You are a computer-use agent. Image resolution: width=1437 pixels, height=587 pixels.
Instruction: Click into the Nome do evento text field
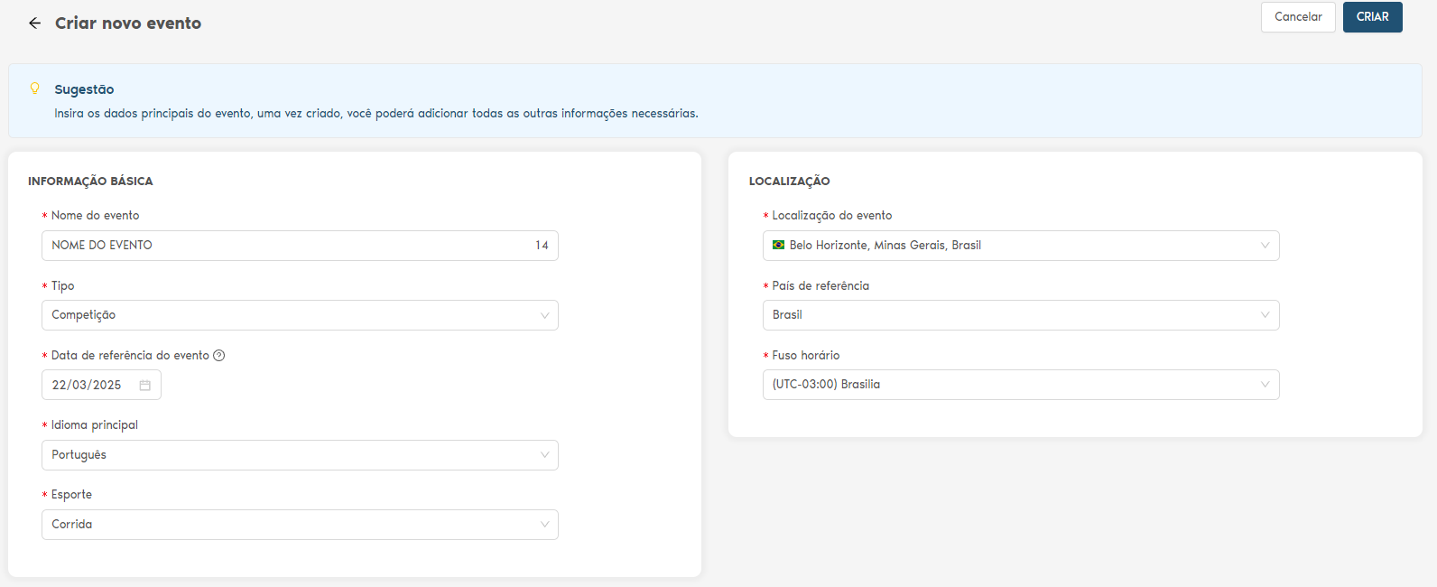(x=289, y=246)
